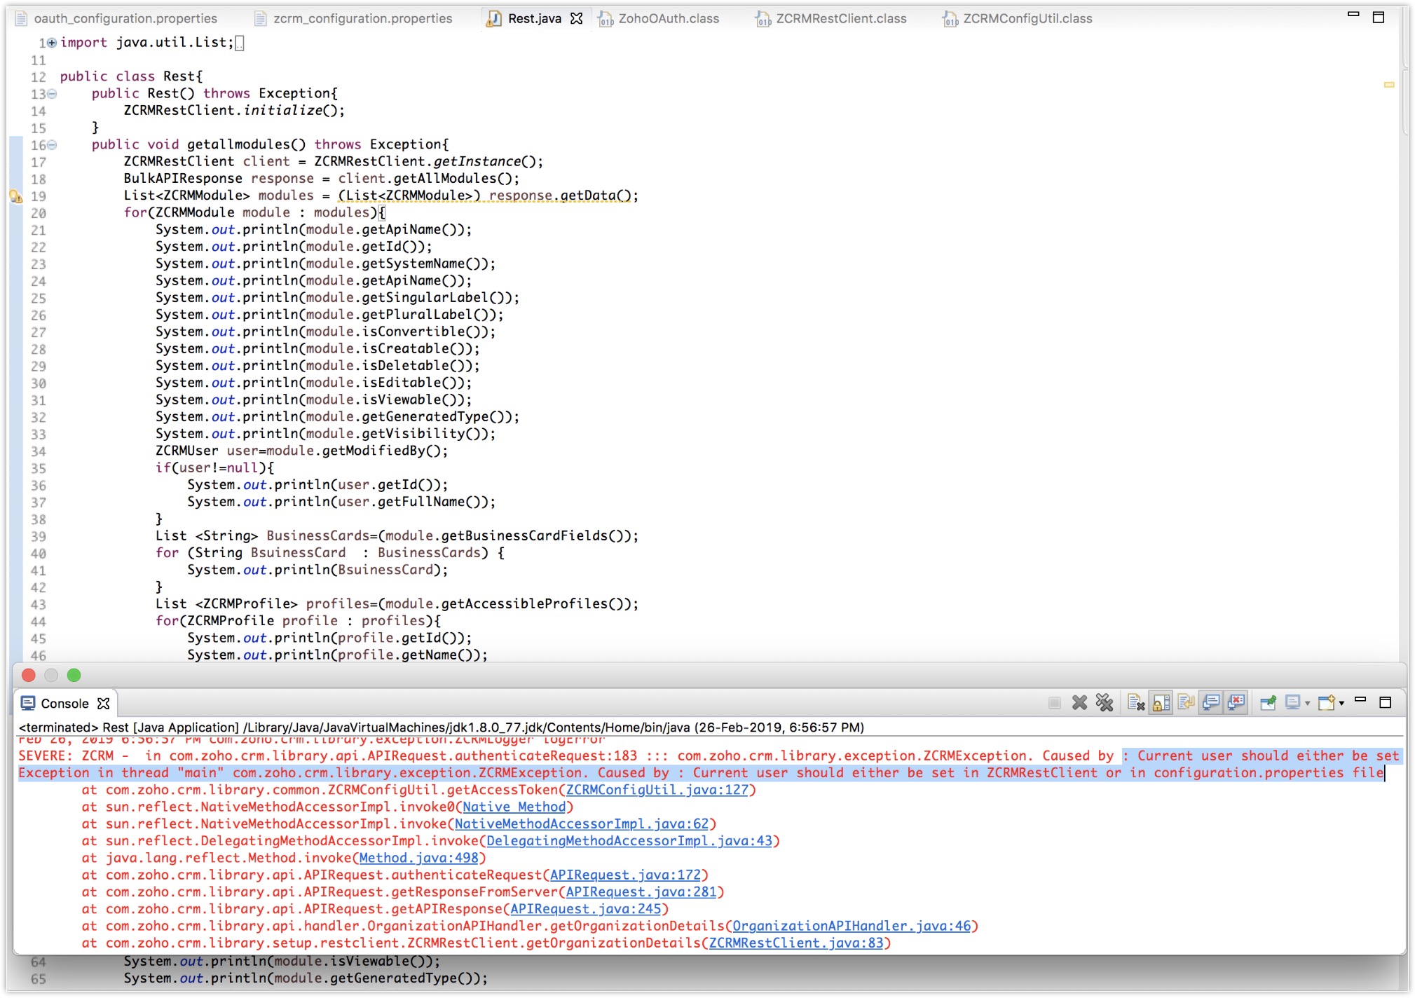Open NativeMethodAccessorImpl.java:62 link

tap(582, 823)
